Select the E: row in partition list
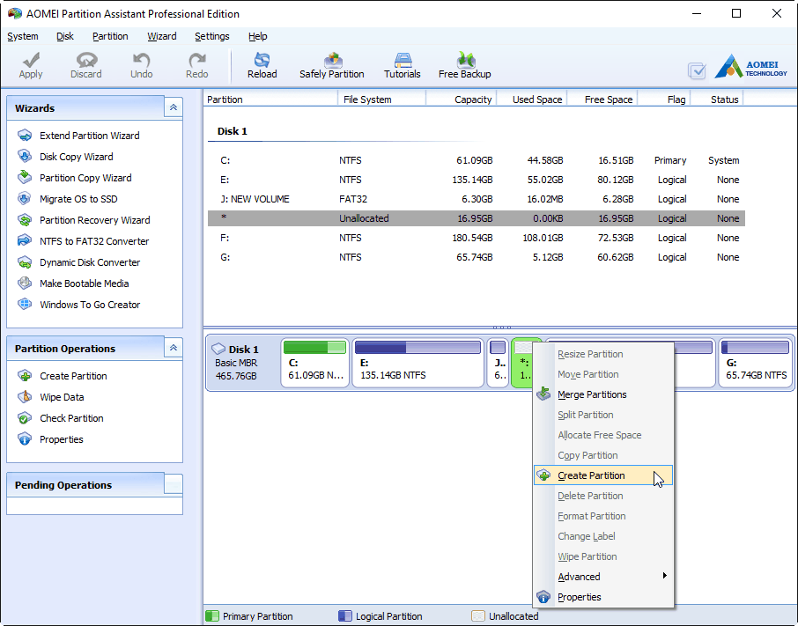Screen dimensions: 798x626 coord(477,180)
